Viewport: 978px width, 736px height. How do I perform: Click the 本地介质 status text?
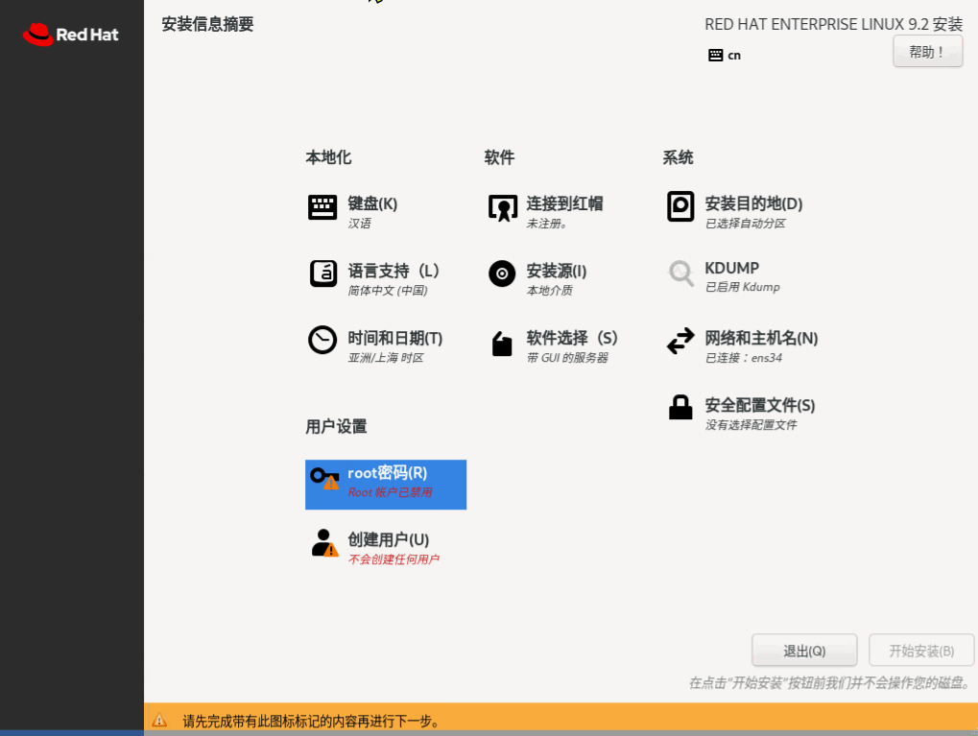[550, 291]
